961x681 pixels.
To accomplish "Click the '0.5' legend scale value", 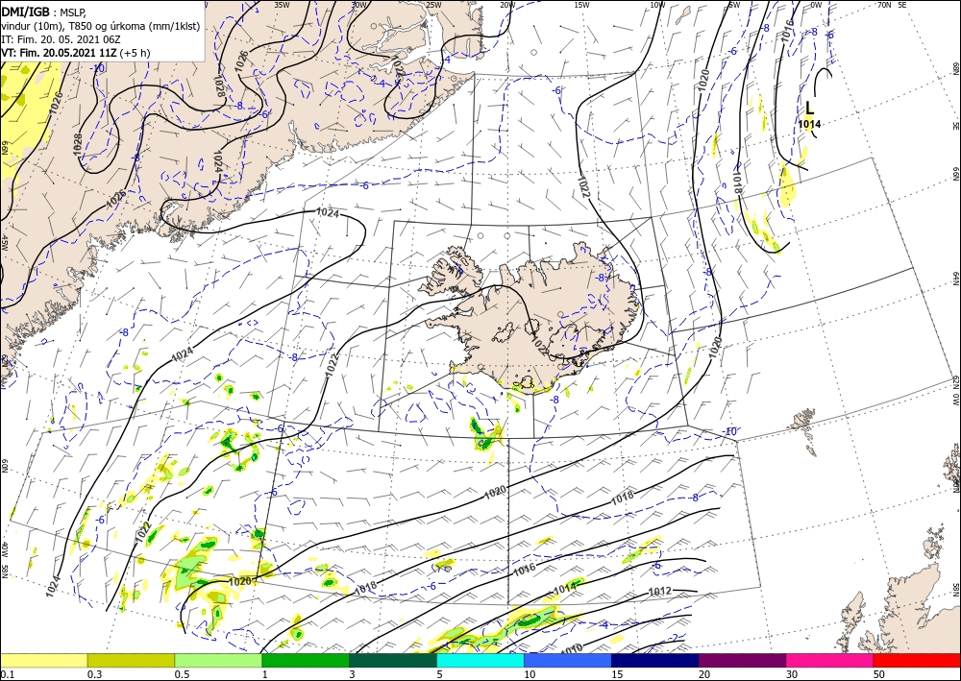I will point(182,674).
